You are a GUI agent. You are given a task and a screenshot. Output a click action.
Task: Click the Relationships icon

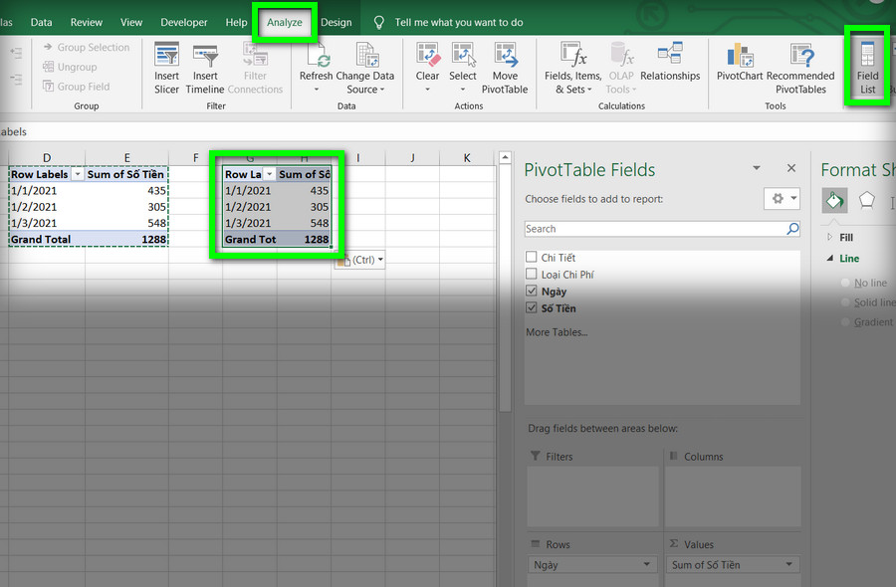tap(670, 62)
